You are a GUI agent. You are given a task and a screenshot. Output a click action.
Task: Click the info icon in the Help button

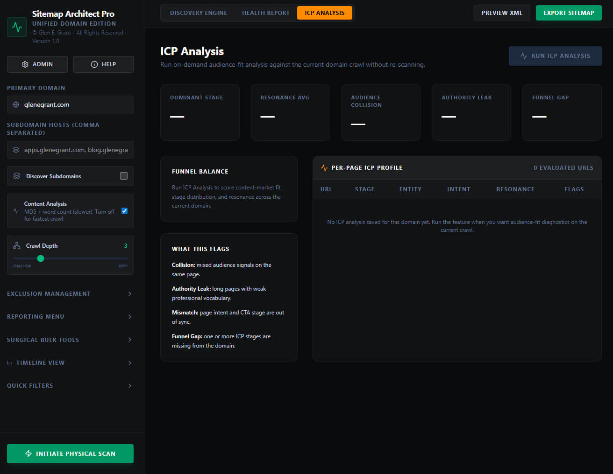[94, 64]
